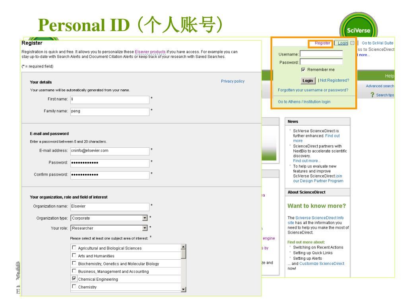
Task: Click the First name field
Action: [x=110, y=100]
